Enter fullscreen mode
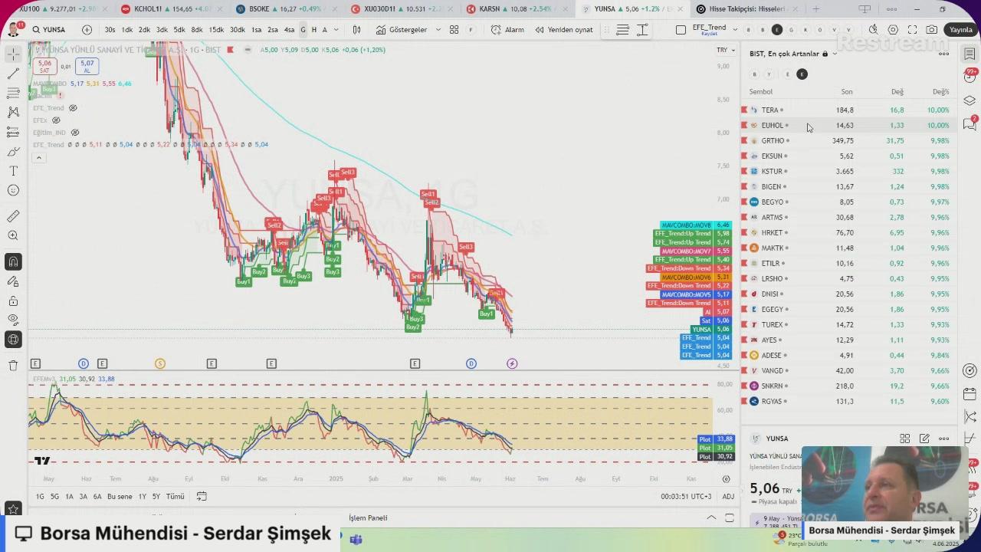Screen dimensions: 981x552 (912, 30)
